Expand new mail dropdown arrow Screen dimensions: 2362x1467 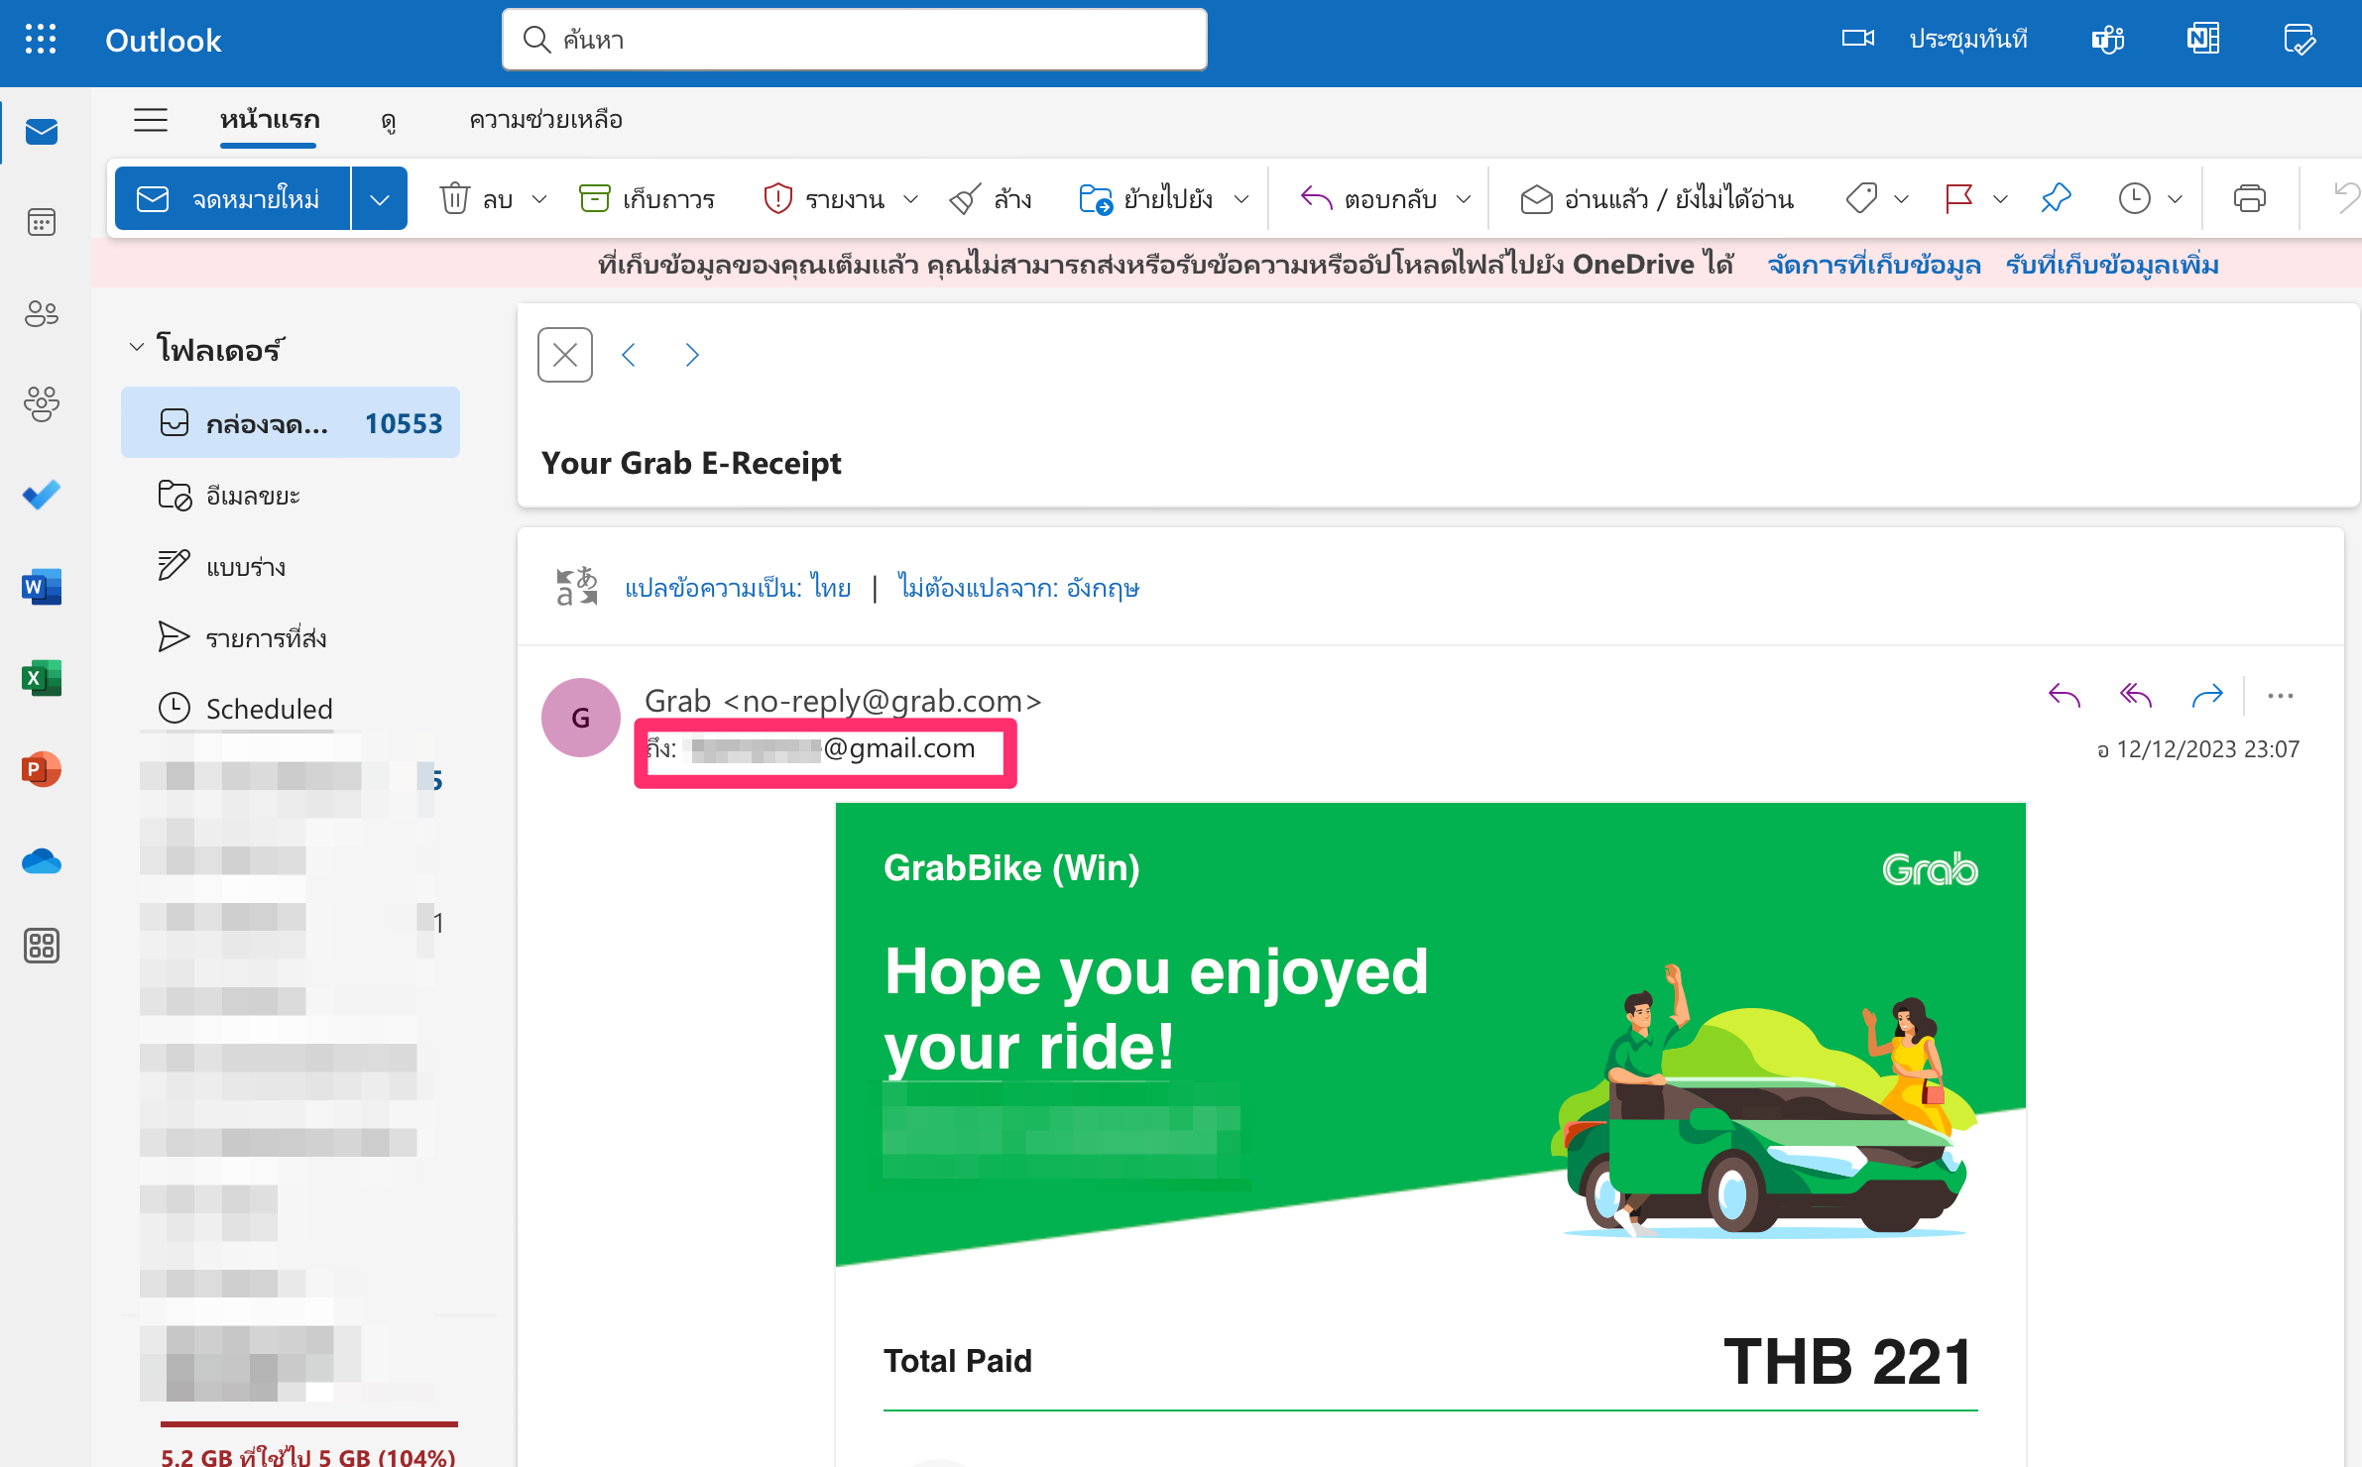pos(380,198)
